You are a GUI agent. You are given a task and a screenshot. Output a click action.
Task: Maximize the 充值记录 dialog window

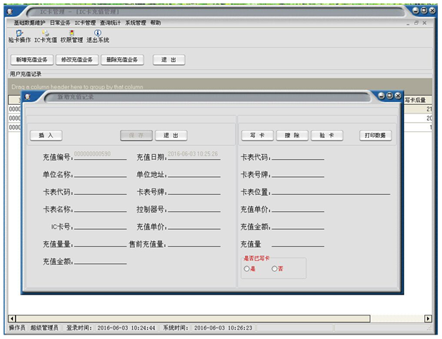(390, 96)
